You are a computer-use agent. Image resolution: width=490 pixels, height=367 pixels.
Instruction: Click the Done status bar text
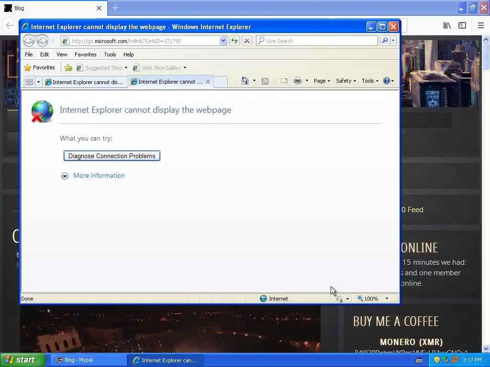click(x=27, y=299)
